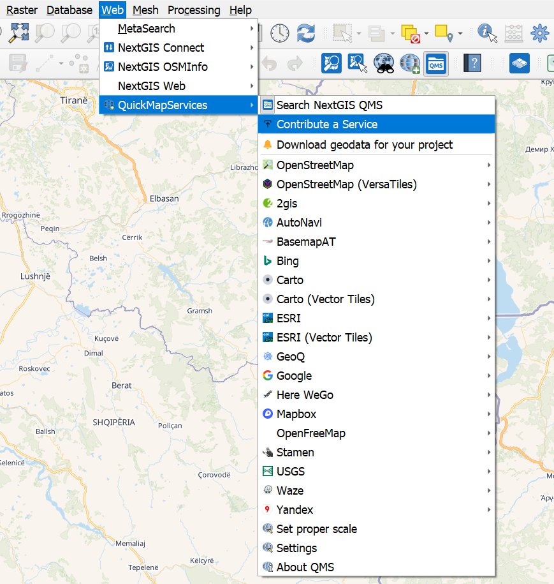The height and width of the screenshot is (584, 554).
Task: Click the Select Features by Value icon
Action: [377, 33]
